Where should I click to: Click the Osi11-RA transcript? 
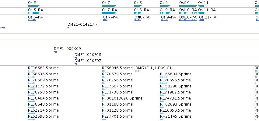(201, 13)
